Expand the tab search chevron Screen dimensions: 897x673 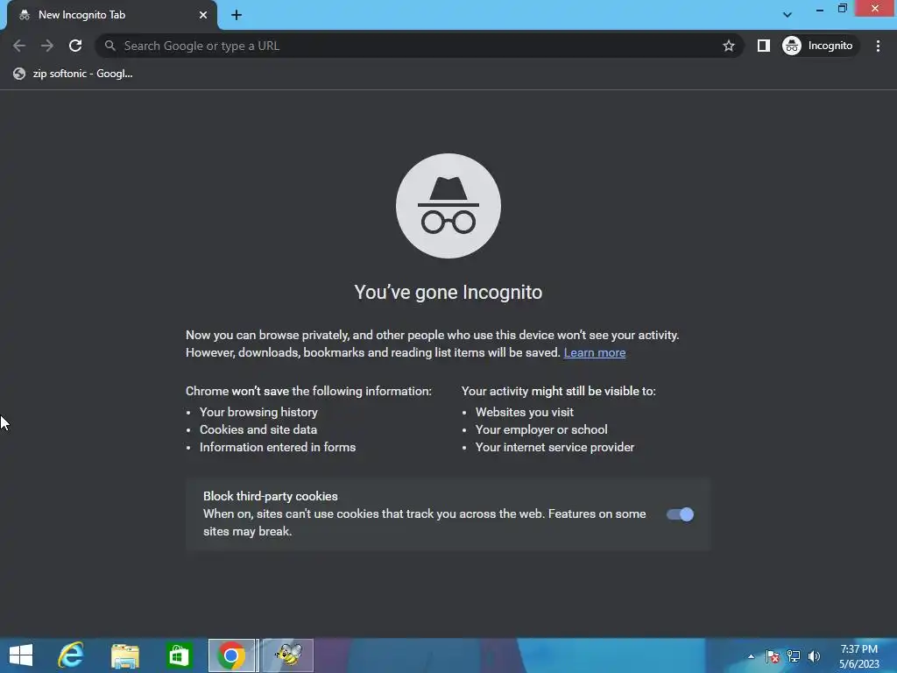(788, 15)
